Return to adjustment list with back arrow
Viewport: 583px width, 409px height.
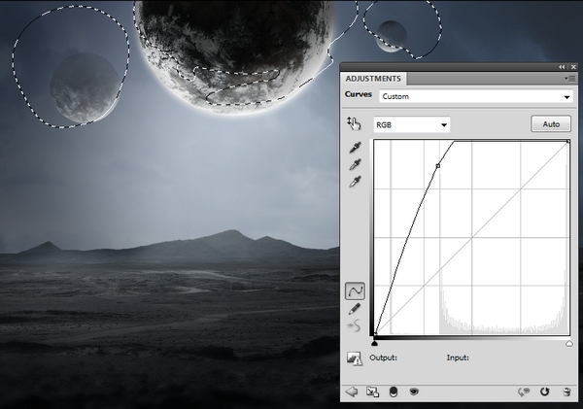[352, 392]
